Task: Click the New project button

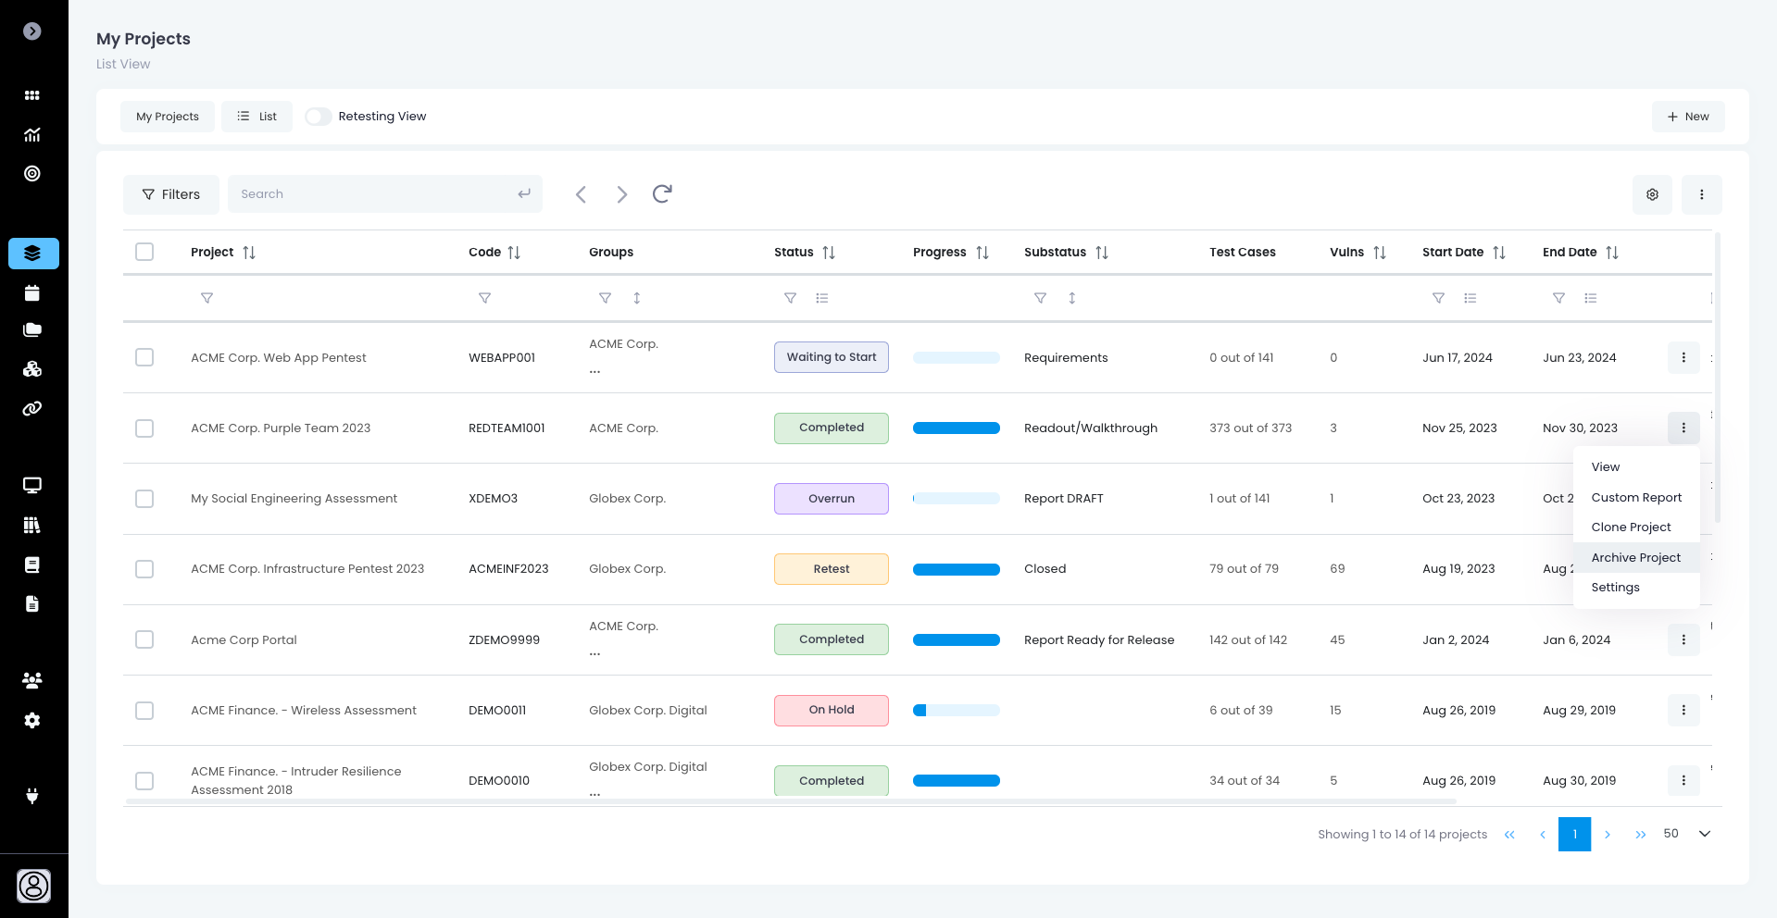Action: tap(1687, 117)
